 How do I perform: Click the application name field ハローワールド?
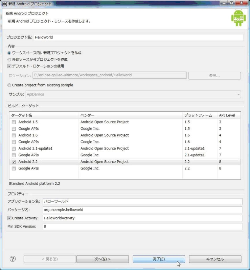click(142, 201)
